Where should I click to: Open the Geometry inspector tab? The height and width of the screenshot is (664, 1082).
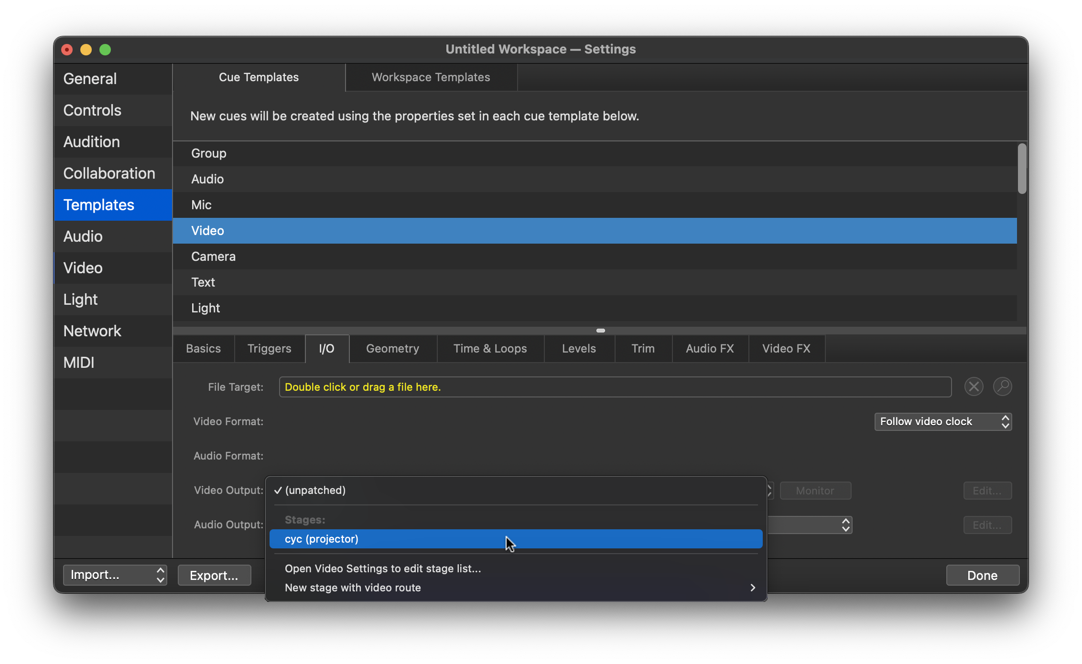pos(393,349)
